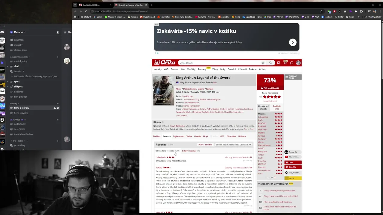Show more bookmarks with chevron
The height and width of the screenshot is (215, 383).
point(359,17)
